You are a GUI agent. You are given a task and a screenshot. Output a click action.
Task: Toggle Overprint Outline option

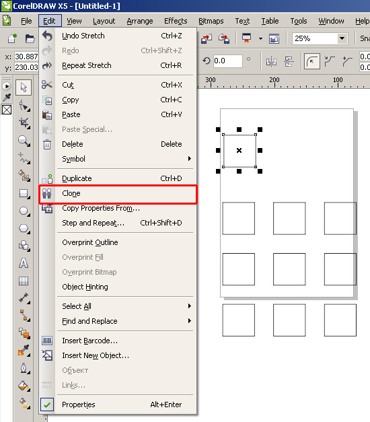(x=118, y=242)
